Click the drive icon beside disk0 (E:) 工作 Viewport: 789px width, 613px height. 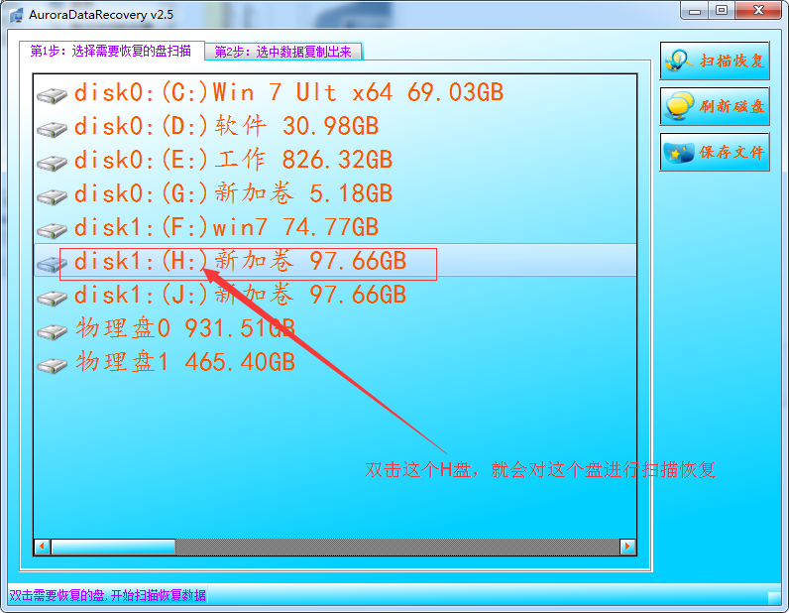(52, 163)
